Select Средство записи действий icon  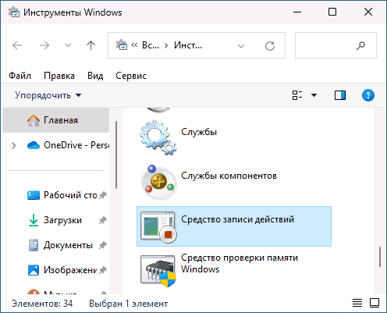(158, 227)
